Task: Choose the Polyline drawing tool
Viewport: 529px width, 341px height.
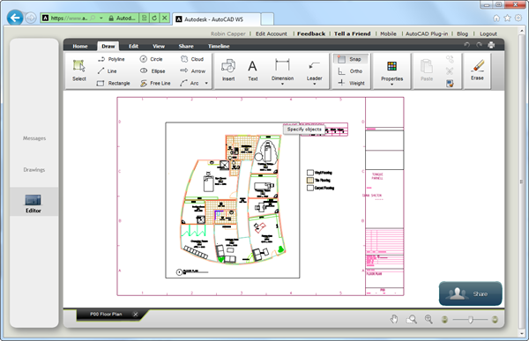Action: (x=111, y=59)
